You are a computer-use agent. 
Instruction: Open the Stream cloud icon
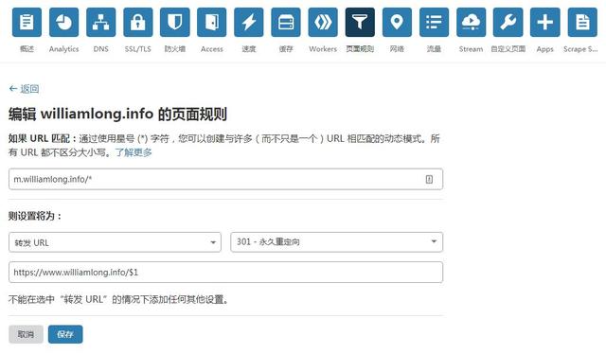471,22
